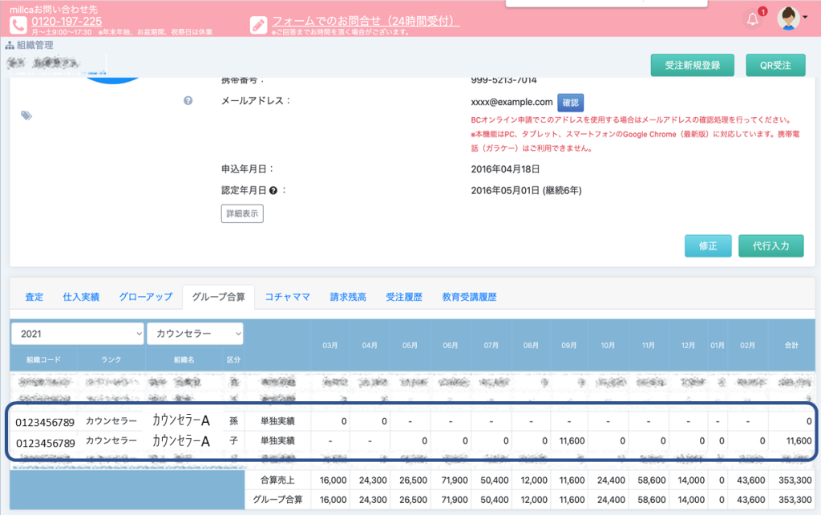
Task: Click the 受注新規登録 button
Action: coord(692,66)
